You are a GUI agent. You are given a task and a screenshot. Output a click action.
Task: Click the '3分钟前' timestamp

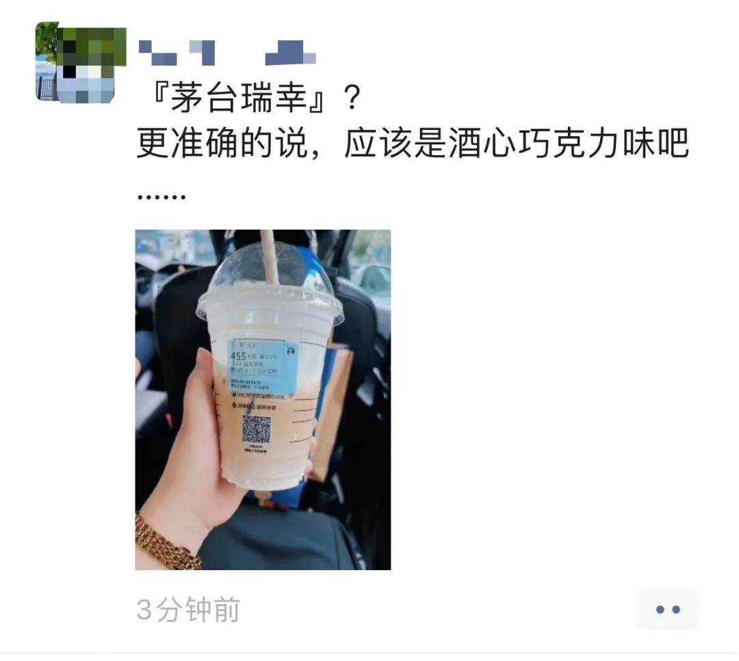188,609
